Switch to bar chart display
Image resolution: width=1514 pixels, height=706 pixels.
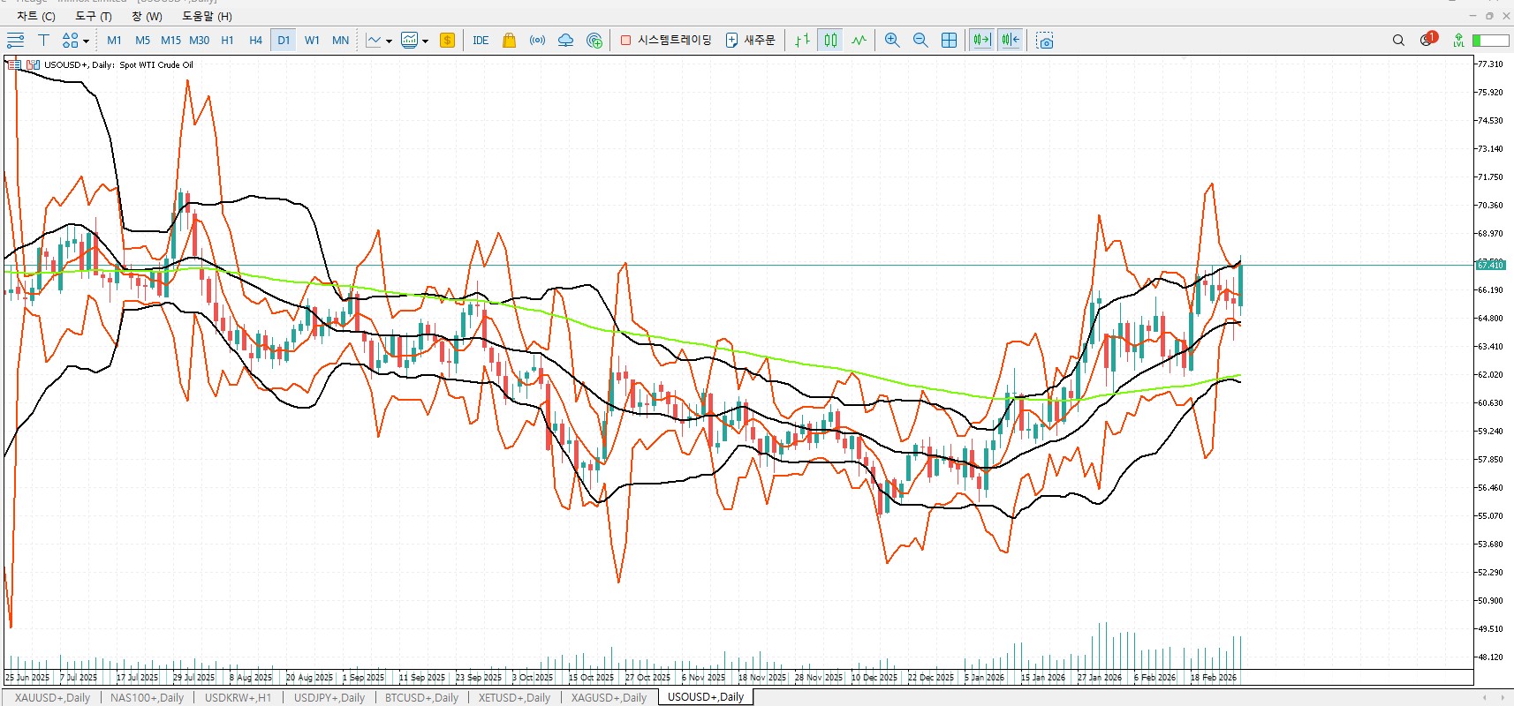click(x=802, y=40)
